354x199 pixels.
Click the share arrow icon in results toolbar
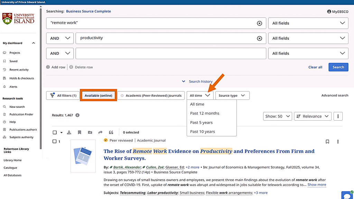click(x=100, y=132)
